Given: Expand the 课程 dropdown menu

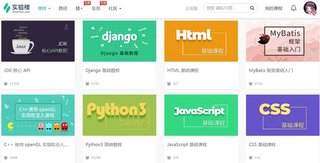Looking at the screenshot, I should point(44,8).
